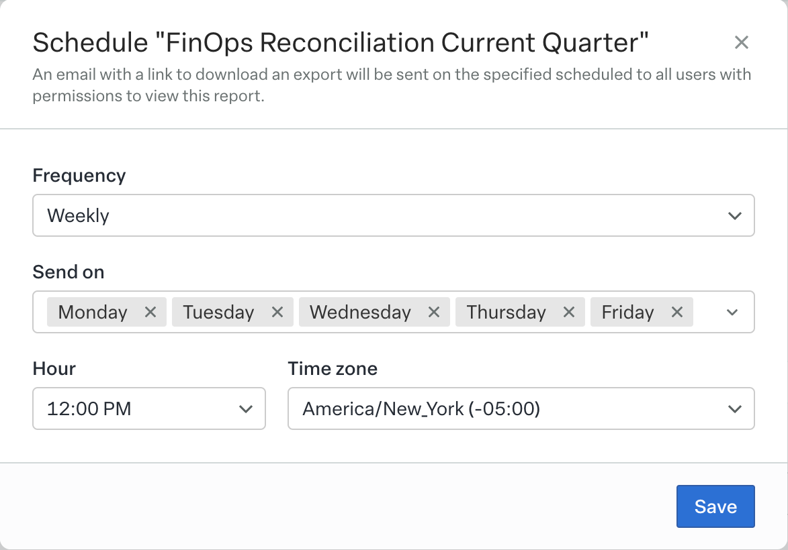Remove Tuesday from the Send on list

[x=277, y=311]
